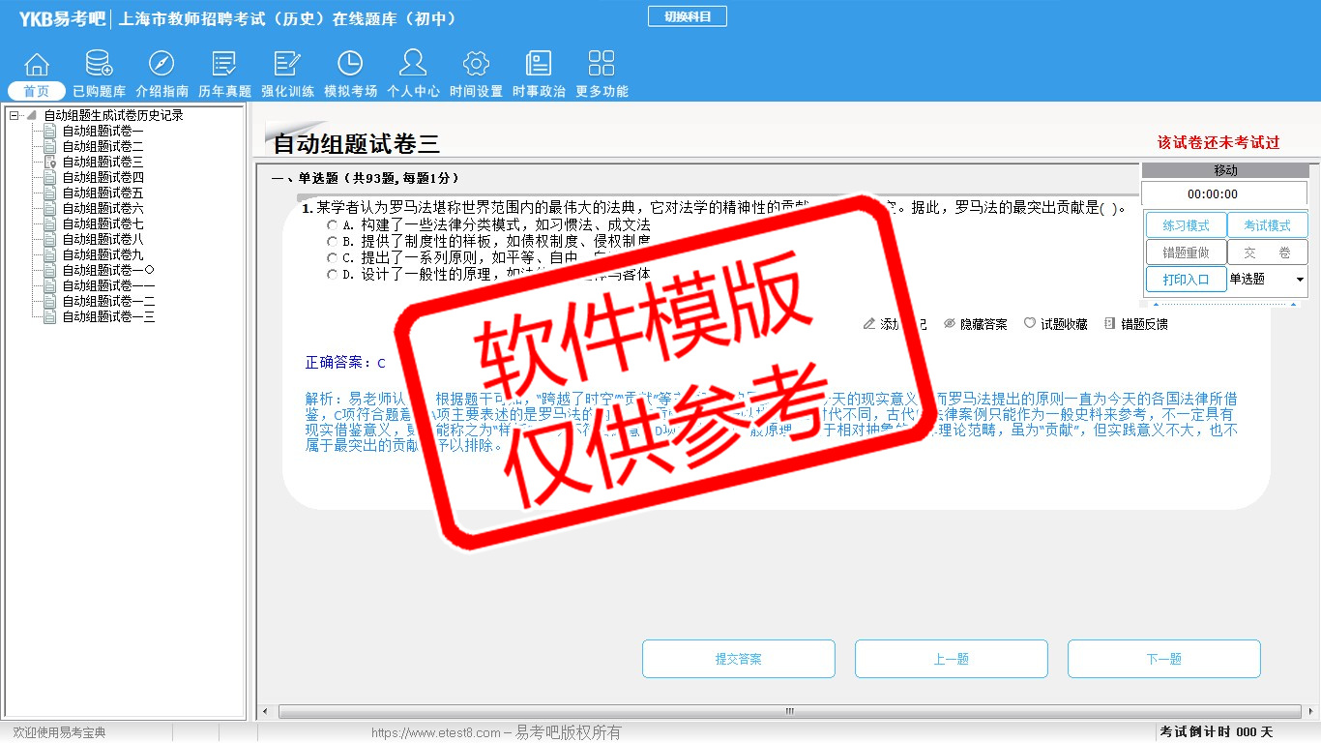Viewport: 1321px width, 743px height.
Task: Click the etest8.com website link
Action: [436, 732]
